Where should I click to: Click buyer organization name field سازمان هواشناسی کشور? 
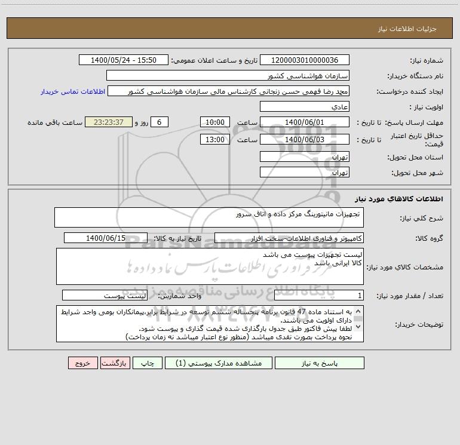coord(228,75)
